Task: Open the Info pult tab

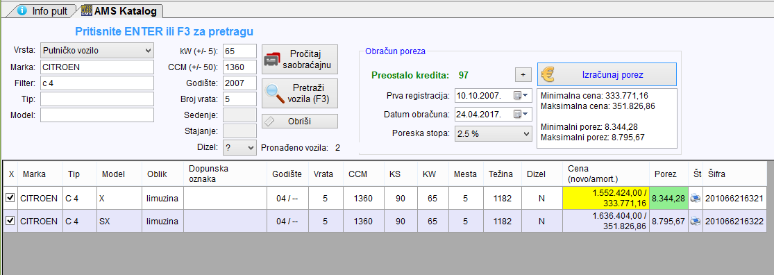Action: click(44, 10)
